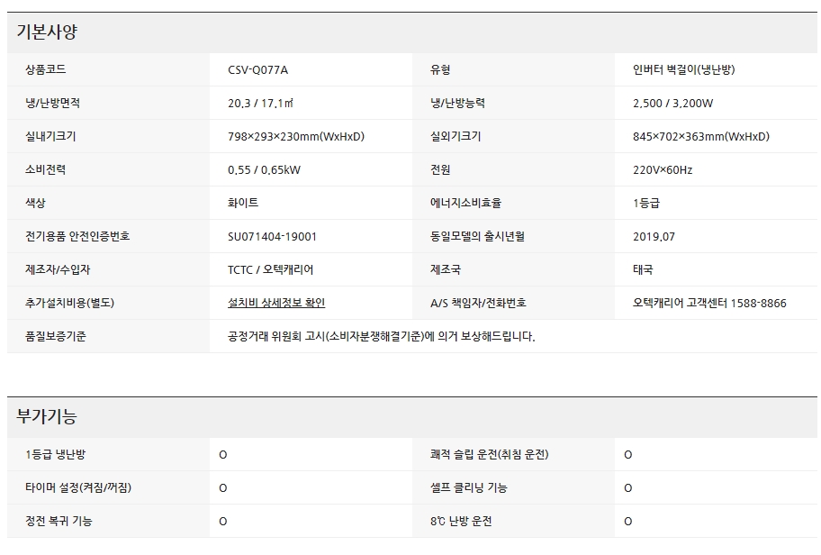821x555 pixels.
Task: Click the 220V×60Hz power value
Action: click(x=663, y=169)
